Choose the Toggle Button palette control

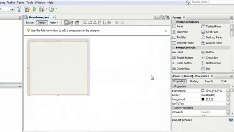pyautogui.click(x=182, y=58)
